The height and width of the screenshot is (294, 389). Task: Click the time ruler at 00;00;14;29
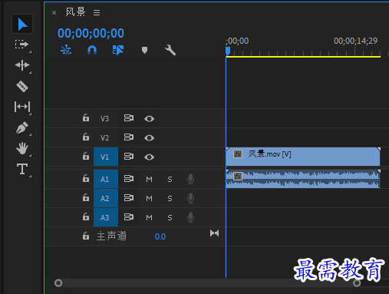(x=355, y=41)
